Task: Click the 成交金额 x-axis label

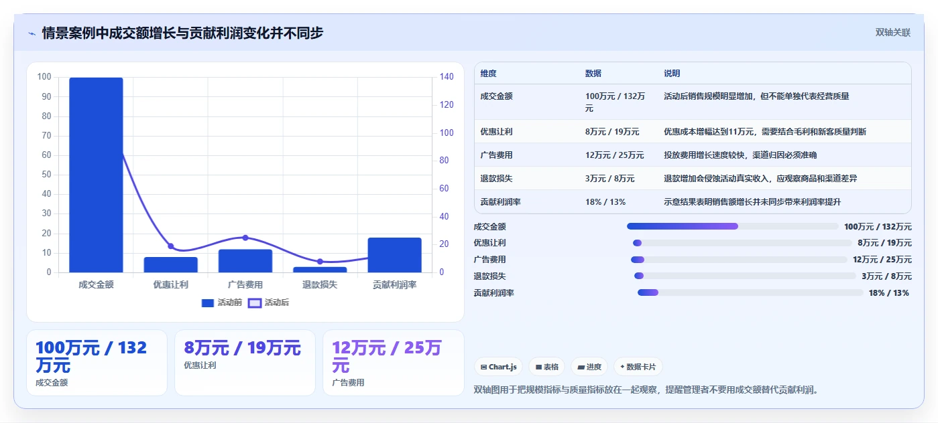Action: (96, 284)
